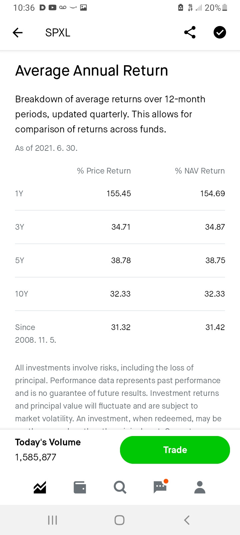Toggle the SPXL watchlist checkmark
The width and height of the screenshot is (240, 535).
coord(220,32)
